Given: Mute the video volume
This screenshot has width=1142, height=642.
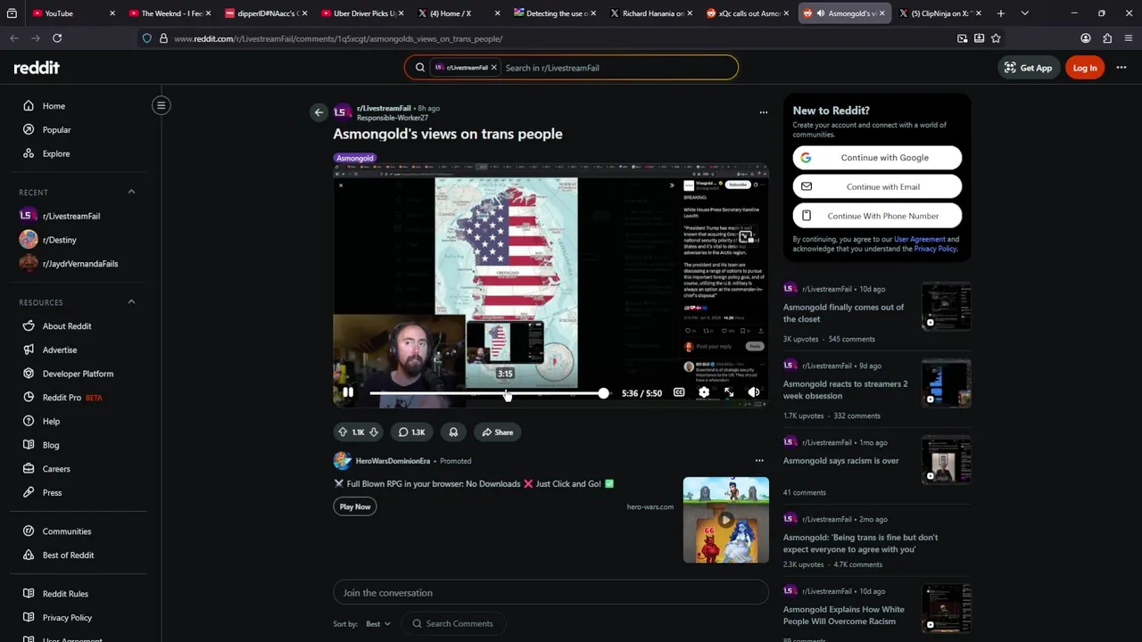Looking at the screenshot, I should click(x=754, y=392).
